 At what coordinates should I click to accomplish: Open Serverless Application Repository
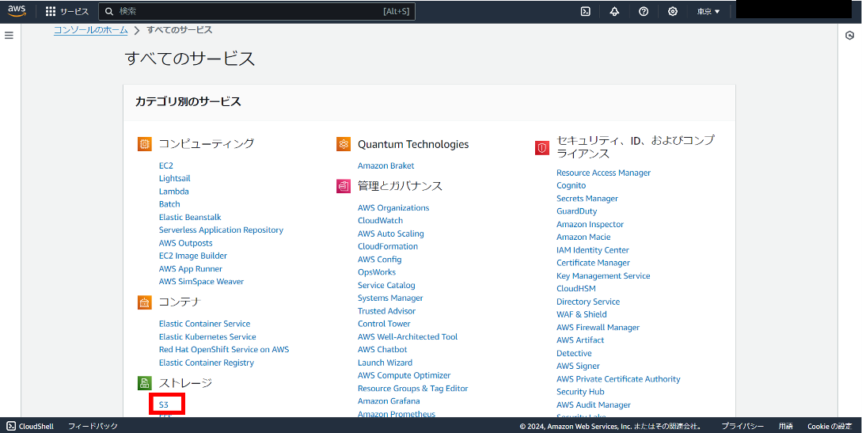tap(221, 230)
